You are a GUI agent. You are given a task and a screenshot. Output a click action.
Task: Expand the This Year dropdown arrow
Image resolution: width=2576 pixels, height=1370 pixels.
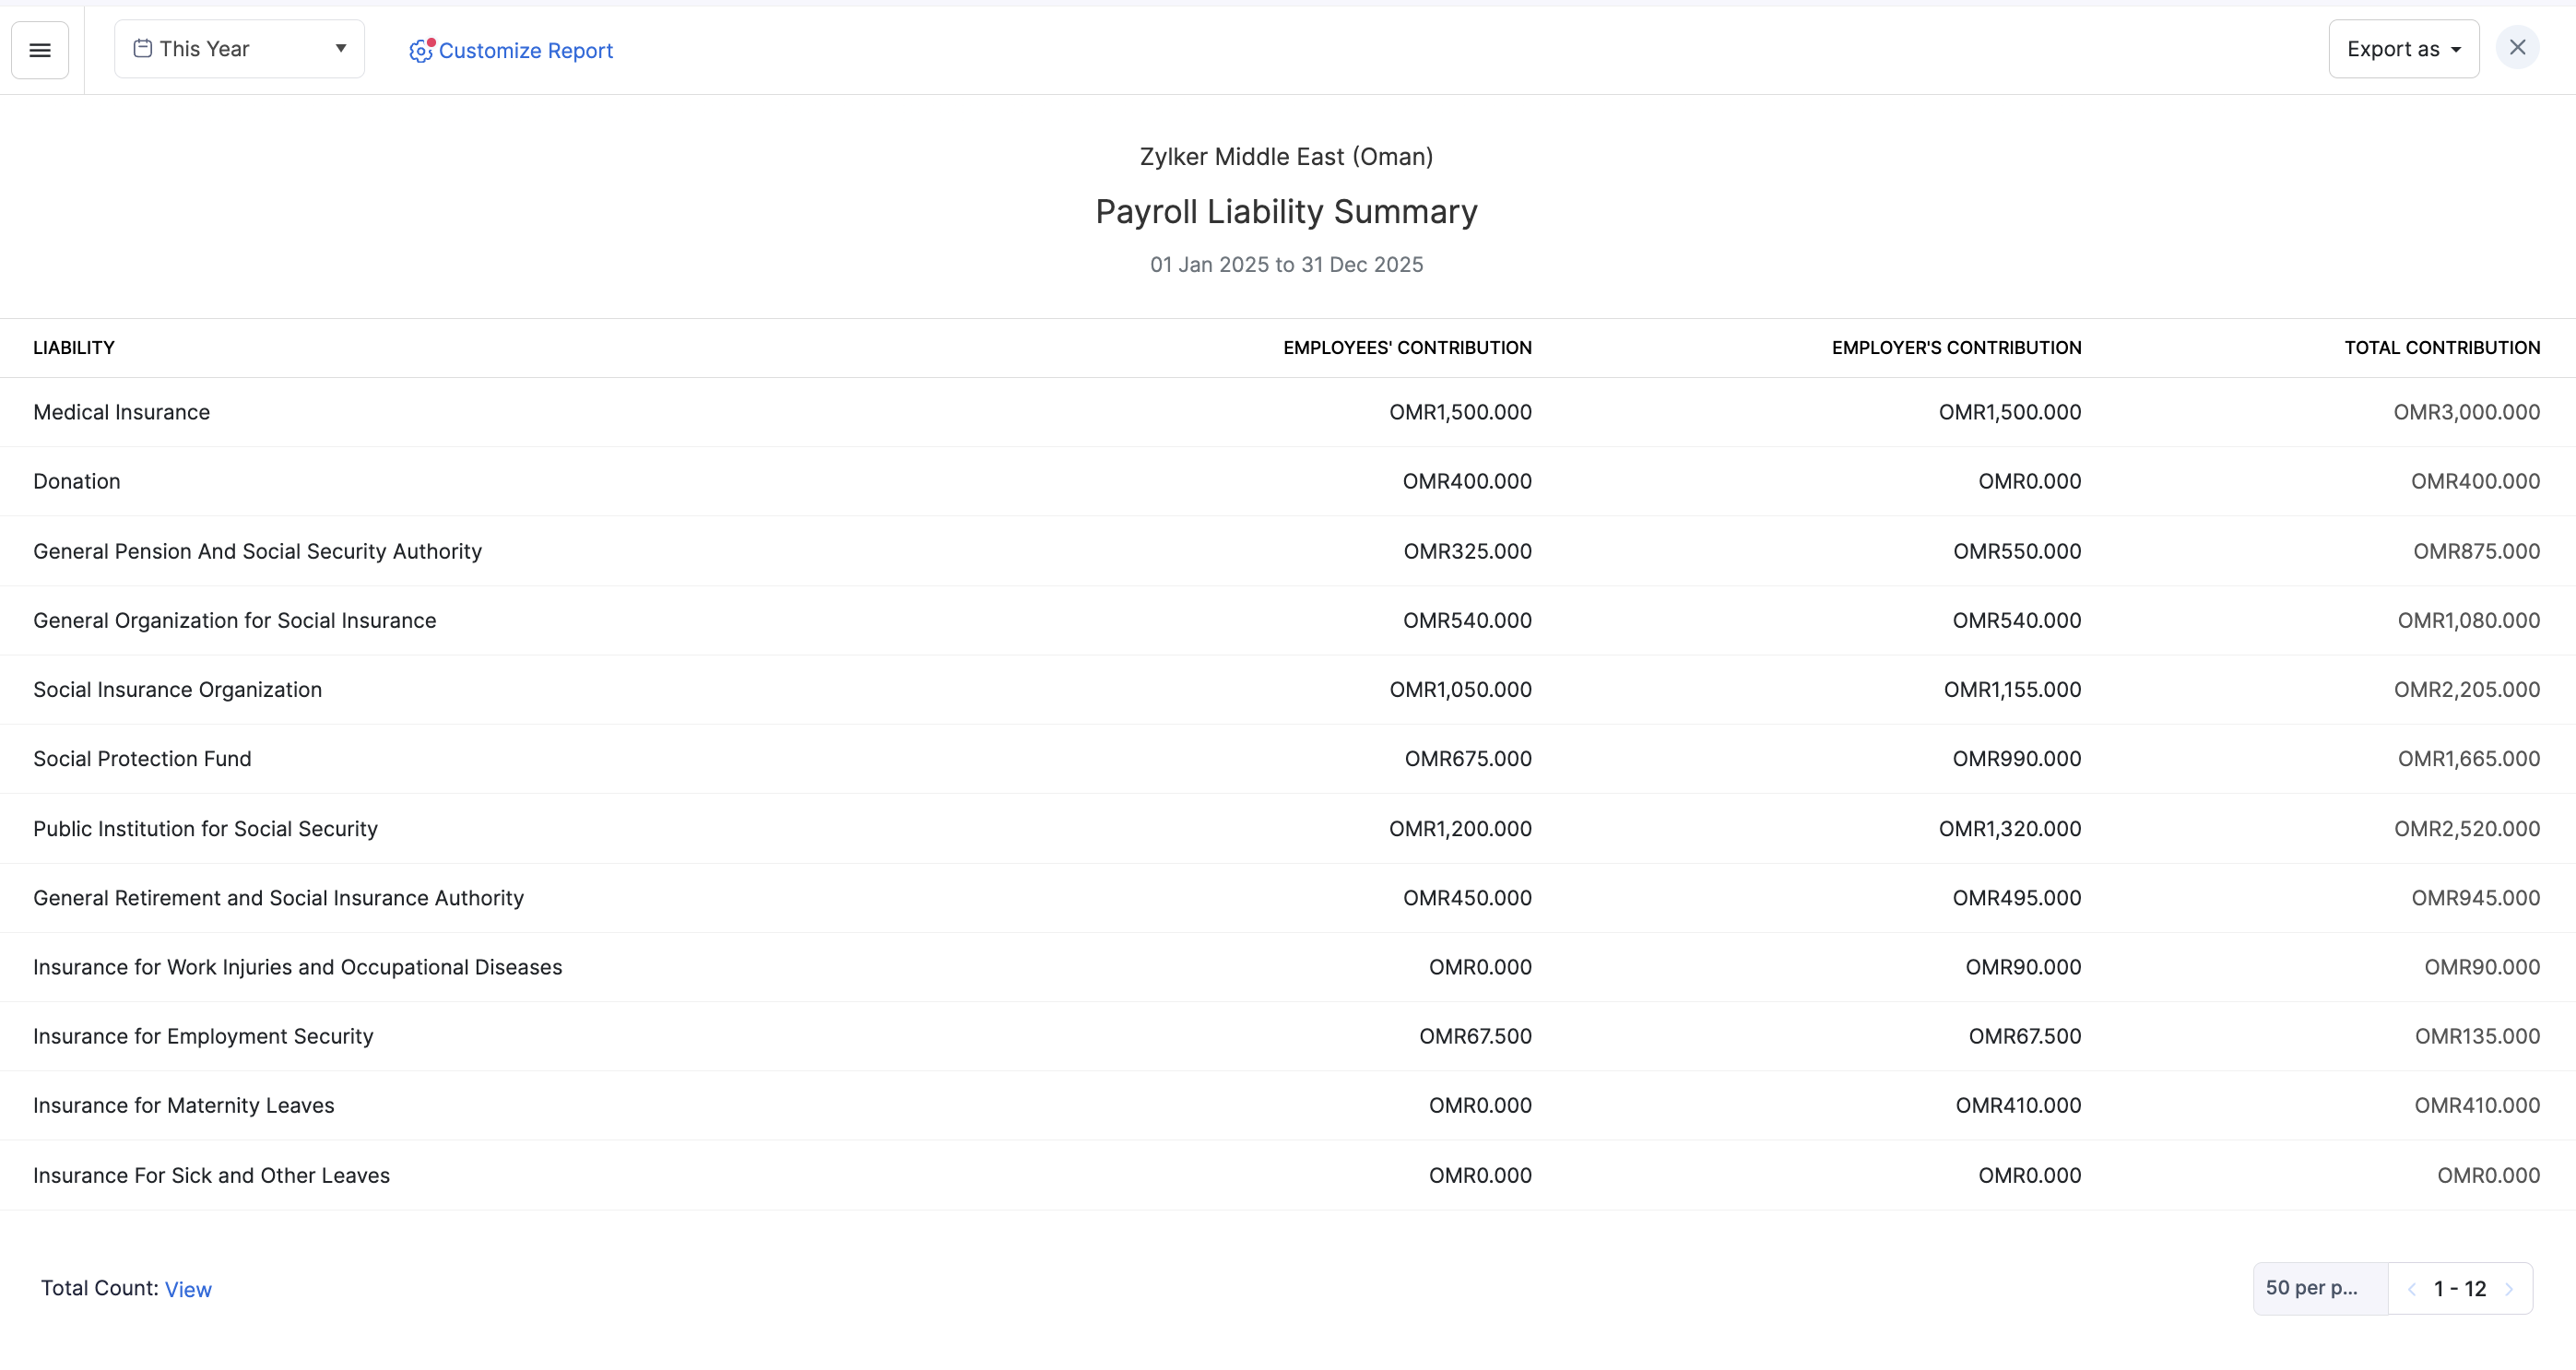(340, 48)
